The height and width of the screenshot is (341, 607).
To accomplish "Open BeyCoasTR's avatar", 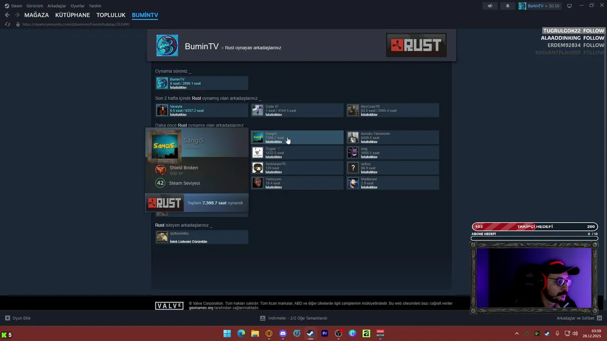I will point(353,110).
